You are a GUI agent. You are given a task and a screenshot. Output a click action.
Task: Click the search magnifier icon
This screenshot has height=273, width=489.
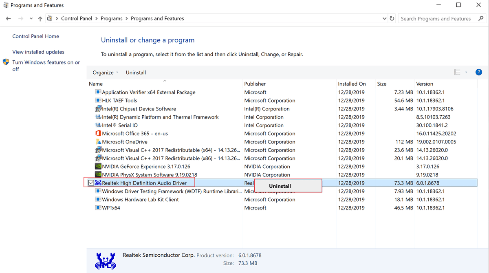click(480, 18)
